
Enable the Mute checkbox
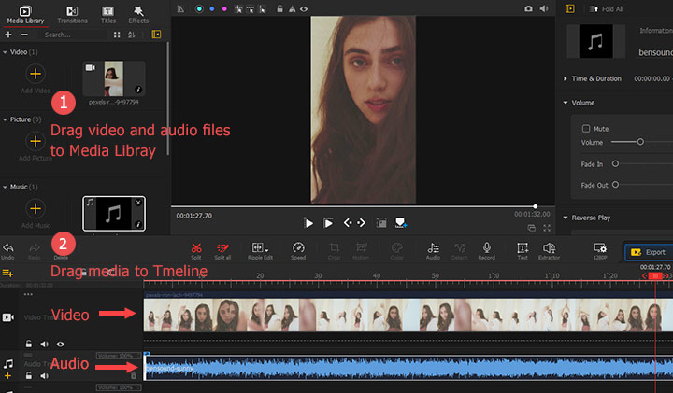[586, 129]
